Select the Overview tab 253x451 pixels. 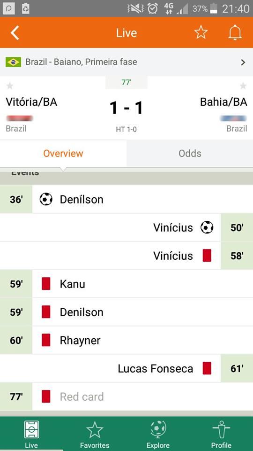[63, 153]
